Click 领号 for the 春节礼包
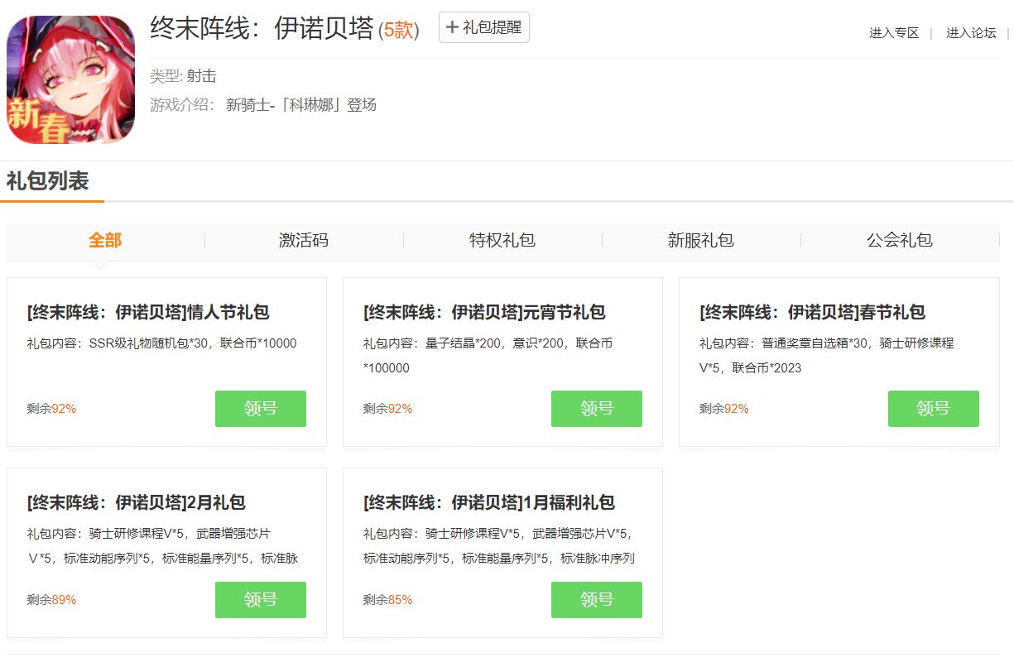Image resolution: width=1014 pixels, height=662 pixels. [933, 409]
